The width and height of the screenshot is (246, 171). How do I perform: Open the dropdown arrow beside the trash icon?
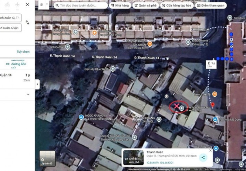point(47,4)
